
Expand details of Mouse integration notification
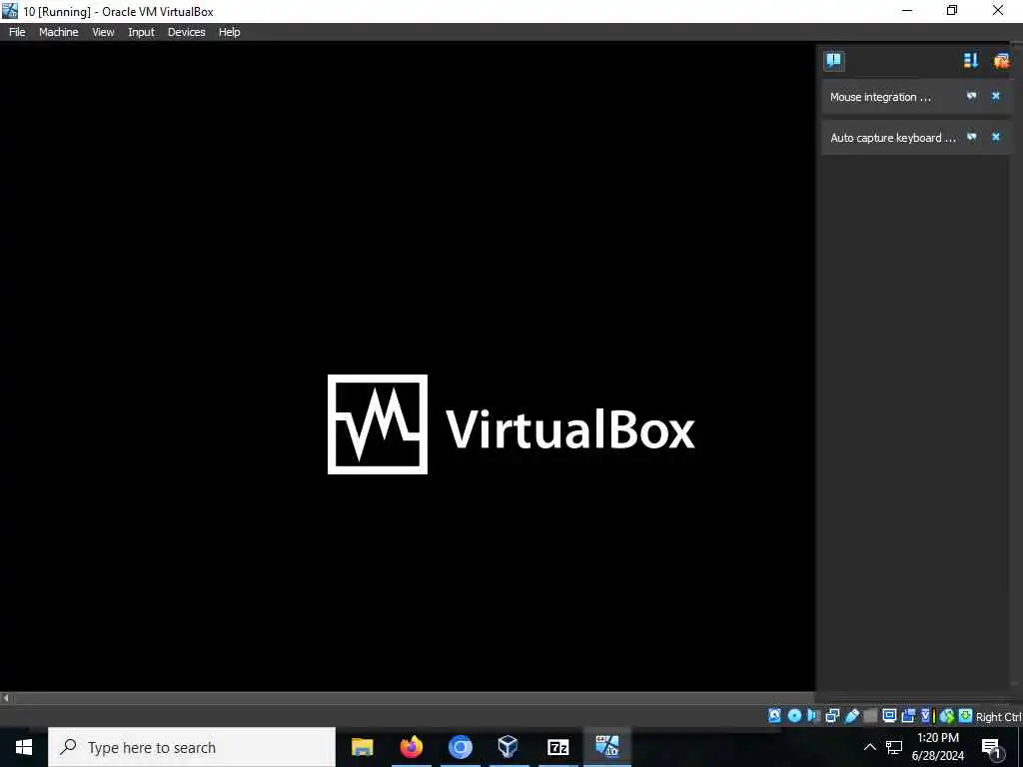pyautogui.click(x=971, y=96)
